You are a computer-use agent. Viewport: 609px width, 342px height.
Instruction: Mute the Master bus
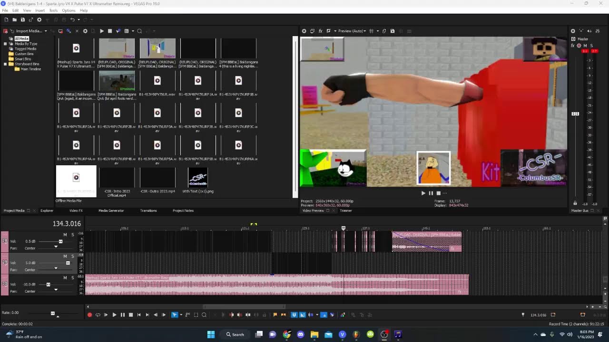(585, 46)
